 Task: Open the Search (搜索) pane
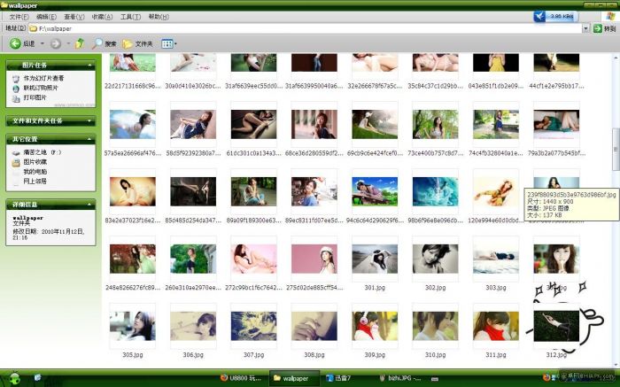point(105,43)
